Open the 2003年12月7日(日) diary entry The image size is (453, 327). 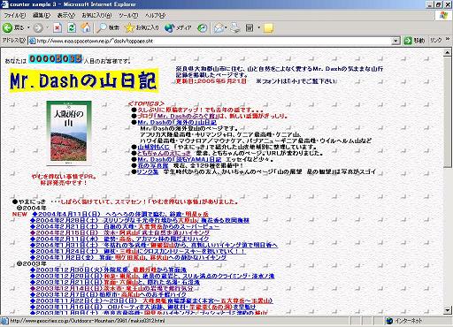[108, 294]
